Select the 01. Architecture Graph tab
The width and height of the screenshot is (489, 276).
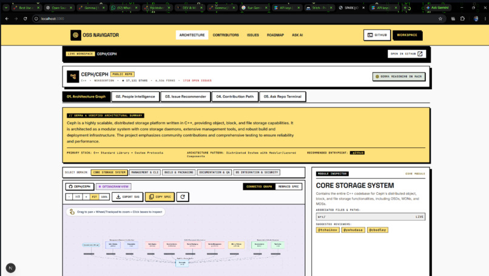coord(86,96)
